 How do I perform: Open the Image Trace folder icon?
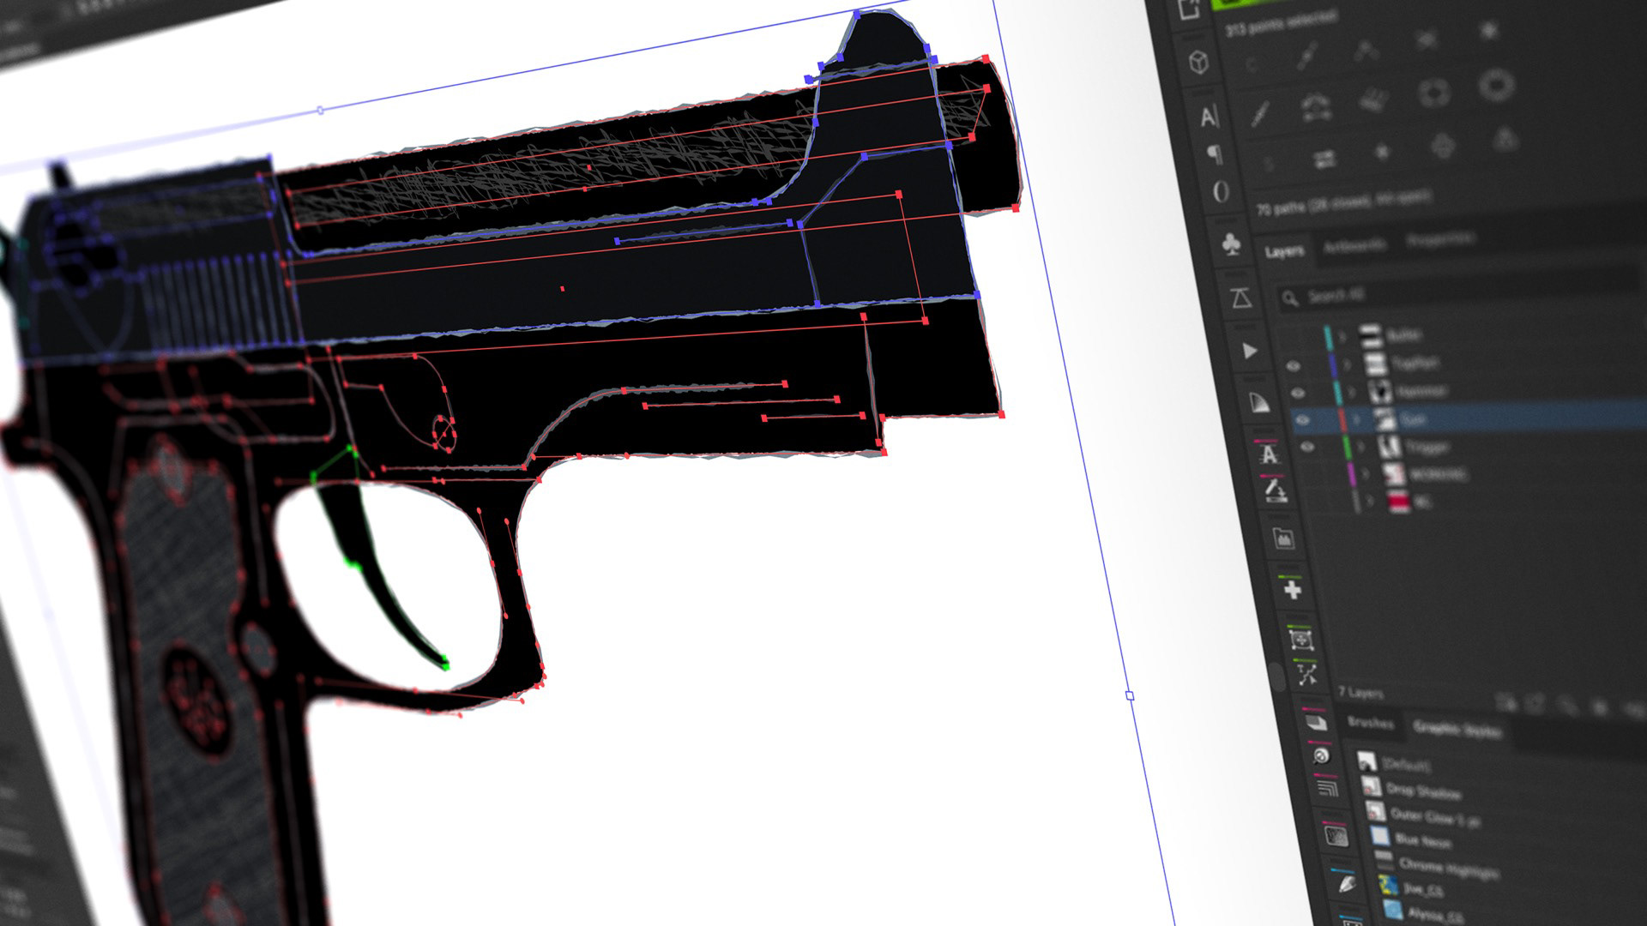tap(1282, 538)
